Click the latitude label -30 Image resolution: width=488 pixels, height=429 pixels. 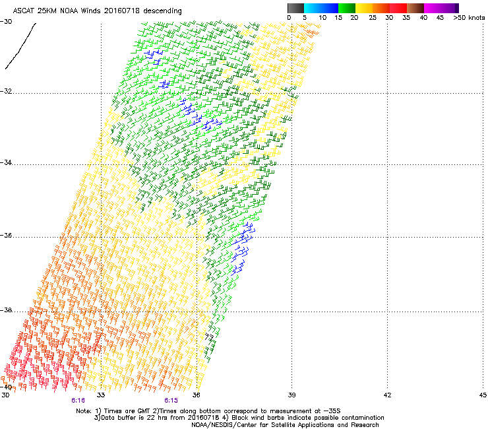[x=7, y=22]
